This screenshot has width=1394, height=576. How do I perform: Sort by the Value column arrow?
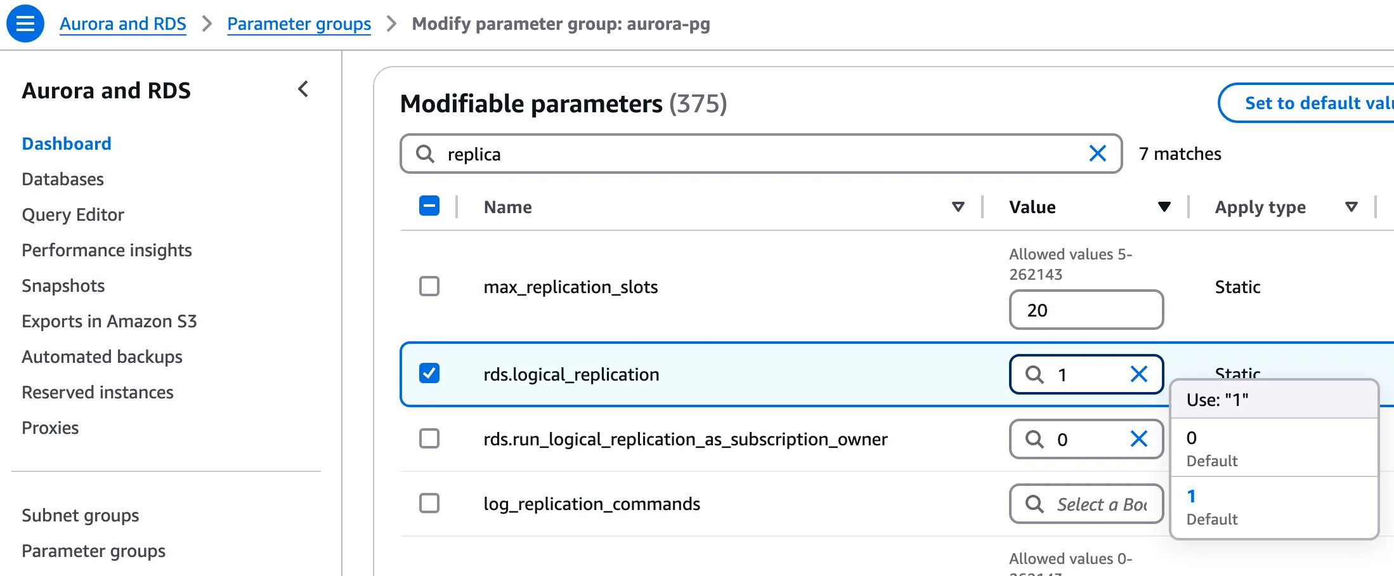pyautogui.click(x=1164, y=207)
